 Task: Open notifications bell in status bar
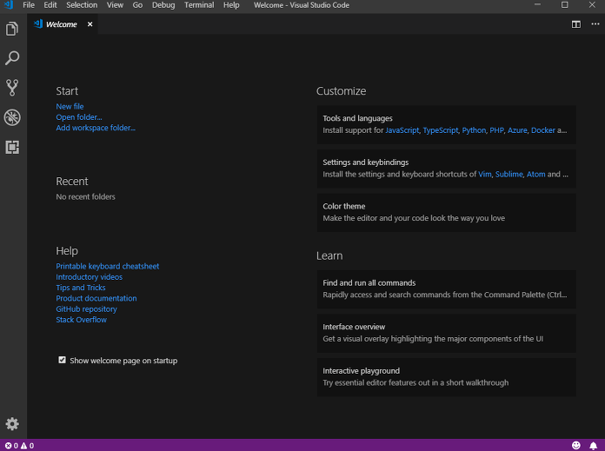click(x=593, y=446)
